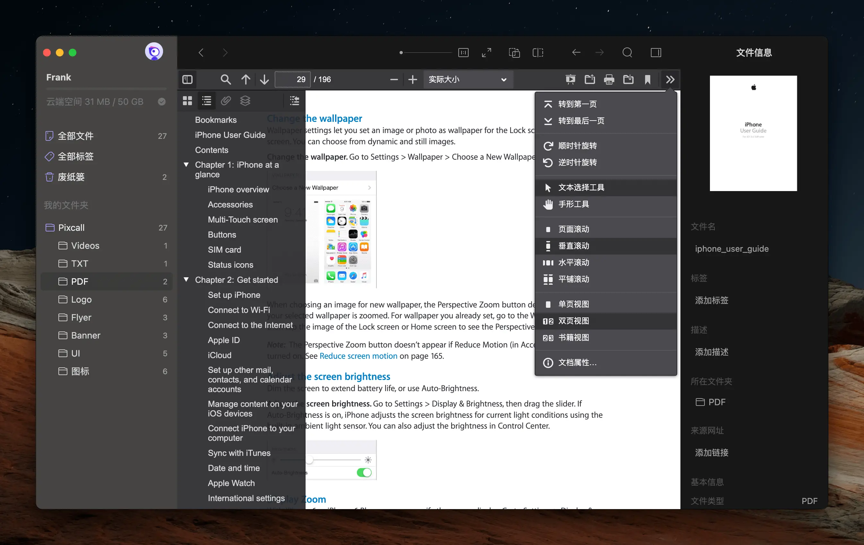Screen dimensions: 864x545
Task: Switch to 书籍视图 mode
Action: click(606, 338)
